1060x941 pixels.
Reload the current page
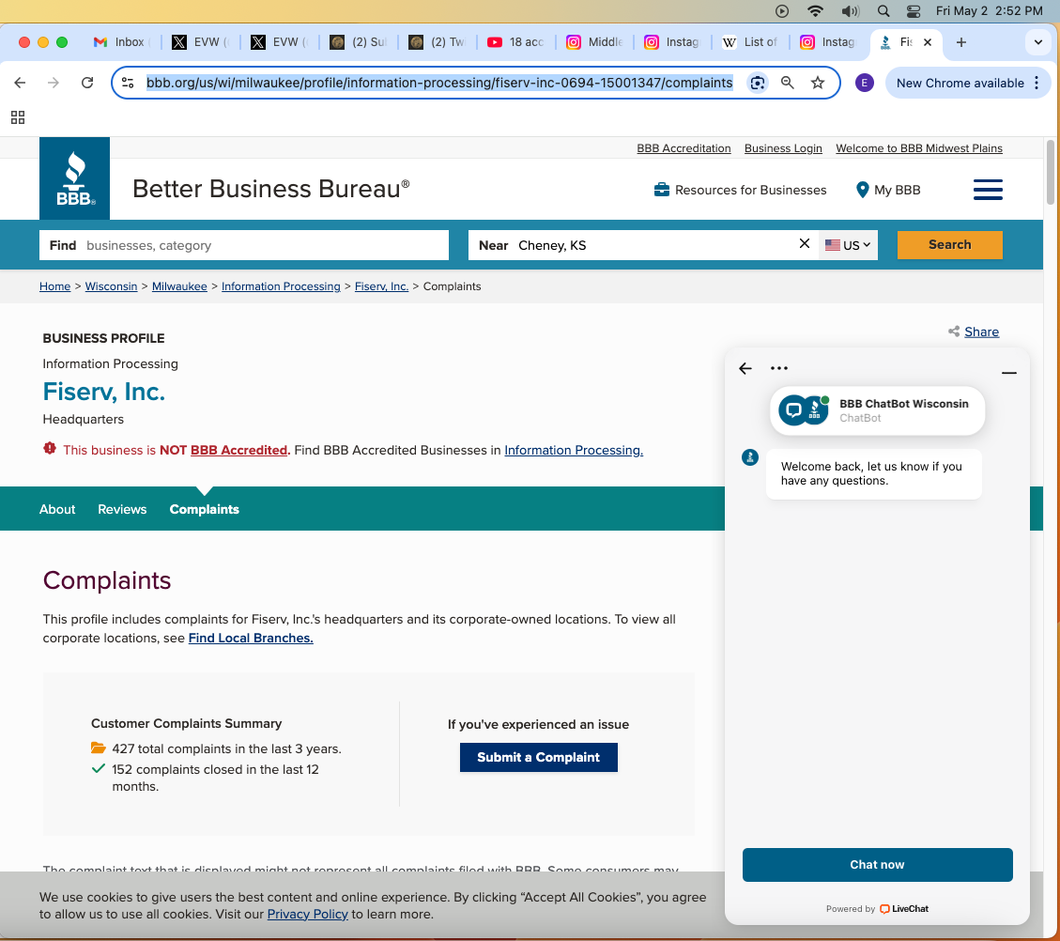tap(87, 83)
